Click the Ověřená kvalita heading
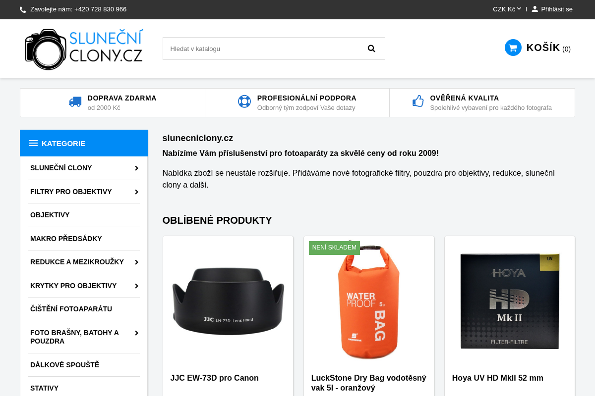 (465, 98)
